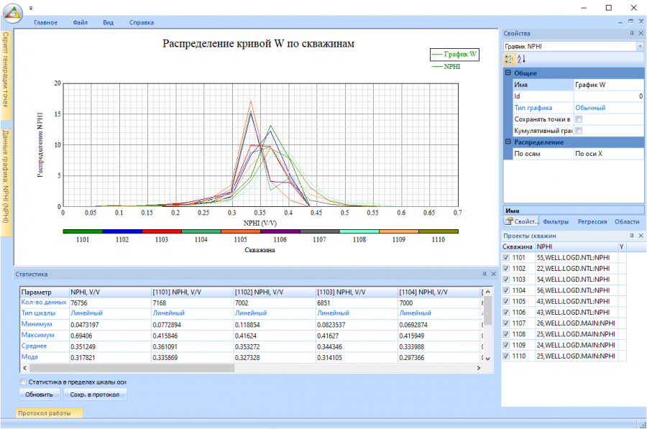Restore the inner document window
The image size is (647, 429).
coord(630,22)
